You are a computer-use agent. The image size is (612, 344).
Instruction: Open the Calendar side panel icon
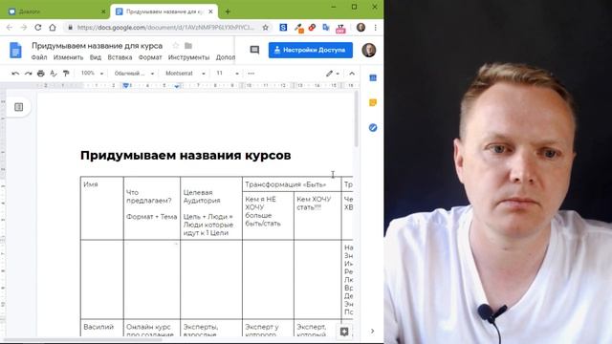(x=373, y=78)
